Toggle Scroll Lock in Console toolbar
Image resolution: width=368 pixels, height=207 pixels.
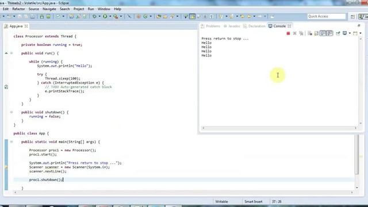(x=316, y=33)
